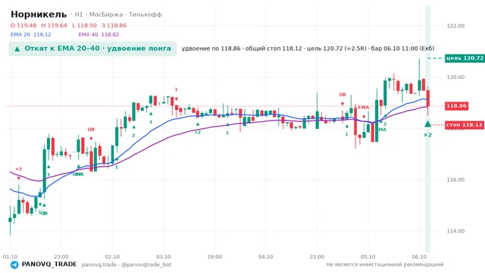The image size is (485, 273).
Task: Click the 05.10 date axis label
Action: (x=368, y=257)
